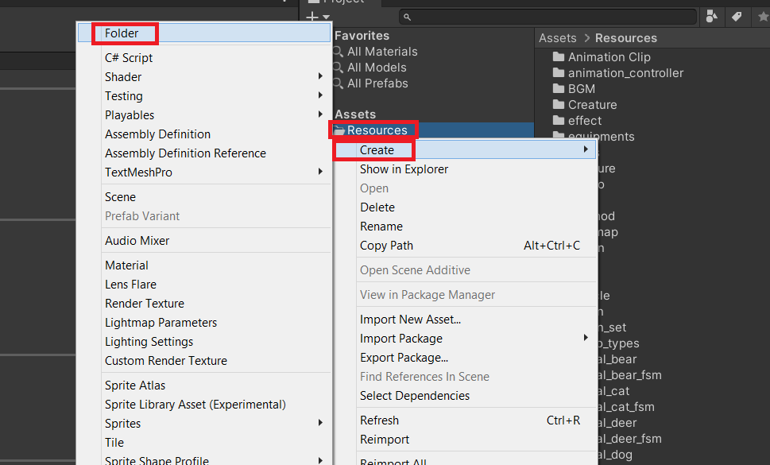Select the animation_controller folder icon

pyautogui.click(x=559, y=72)
